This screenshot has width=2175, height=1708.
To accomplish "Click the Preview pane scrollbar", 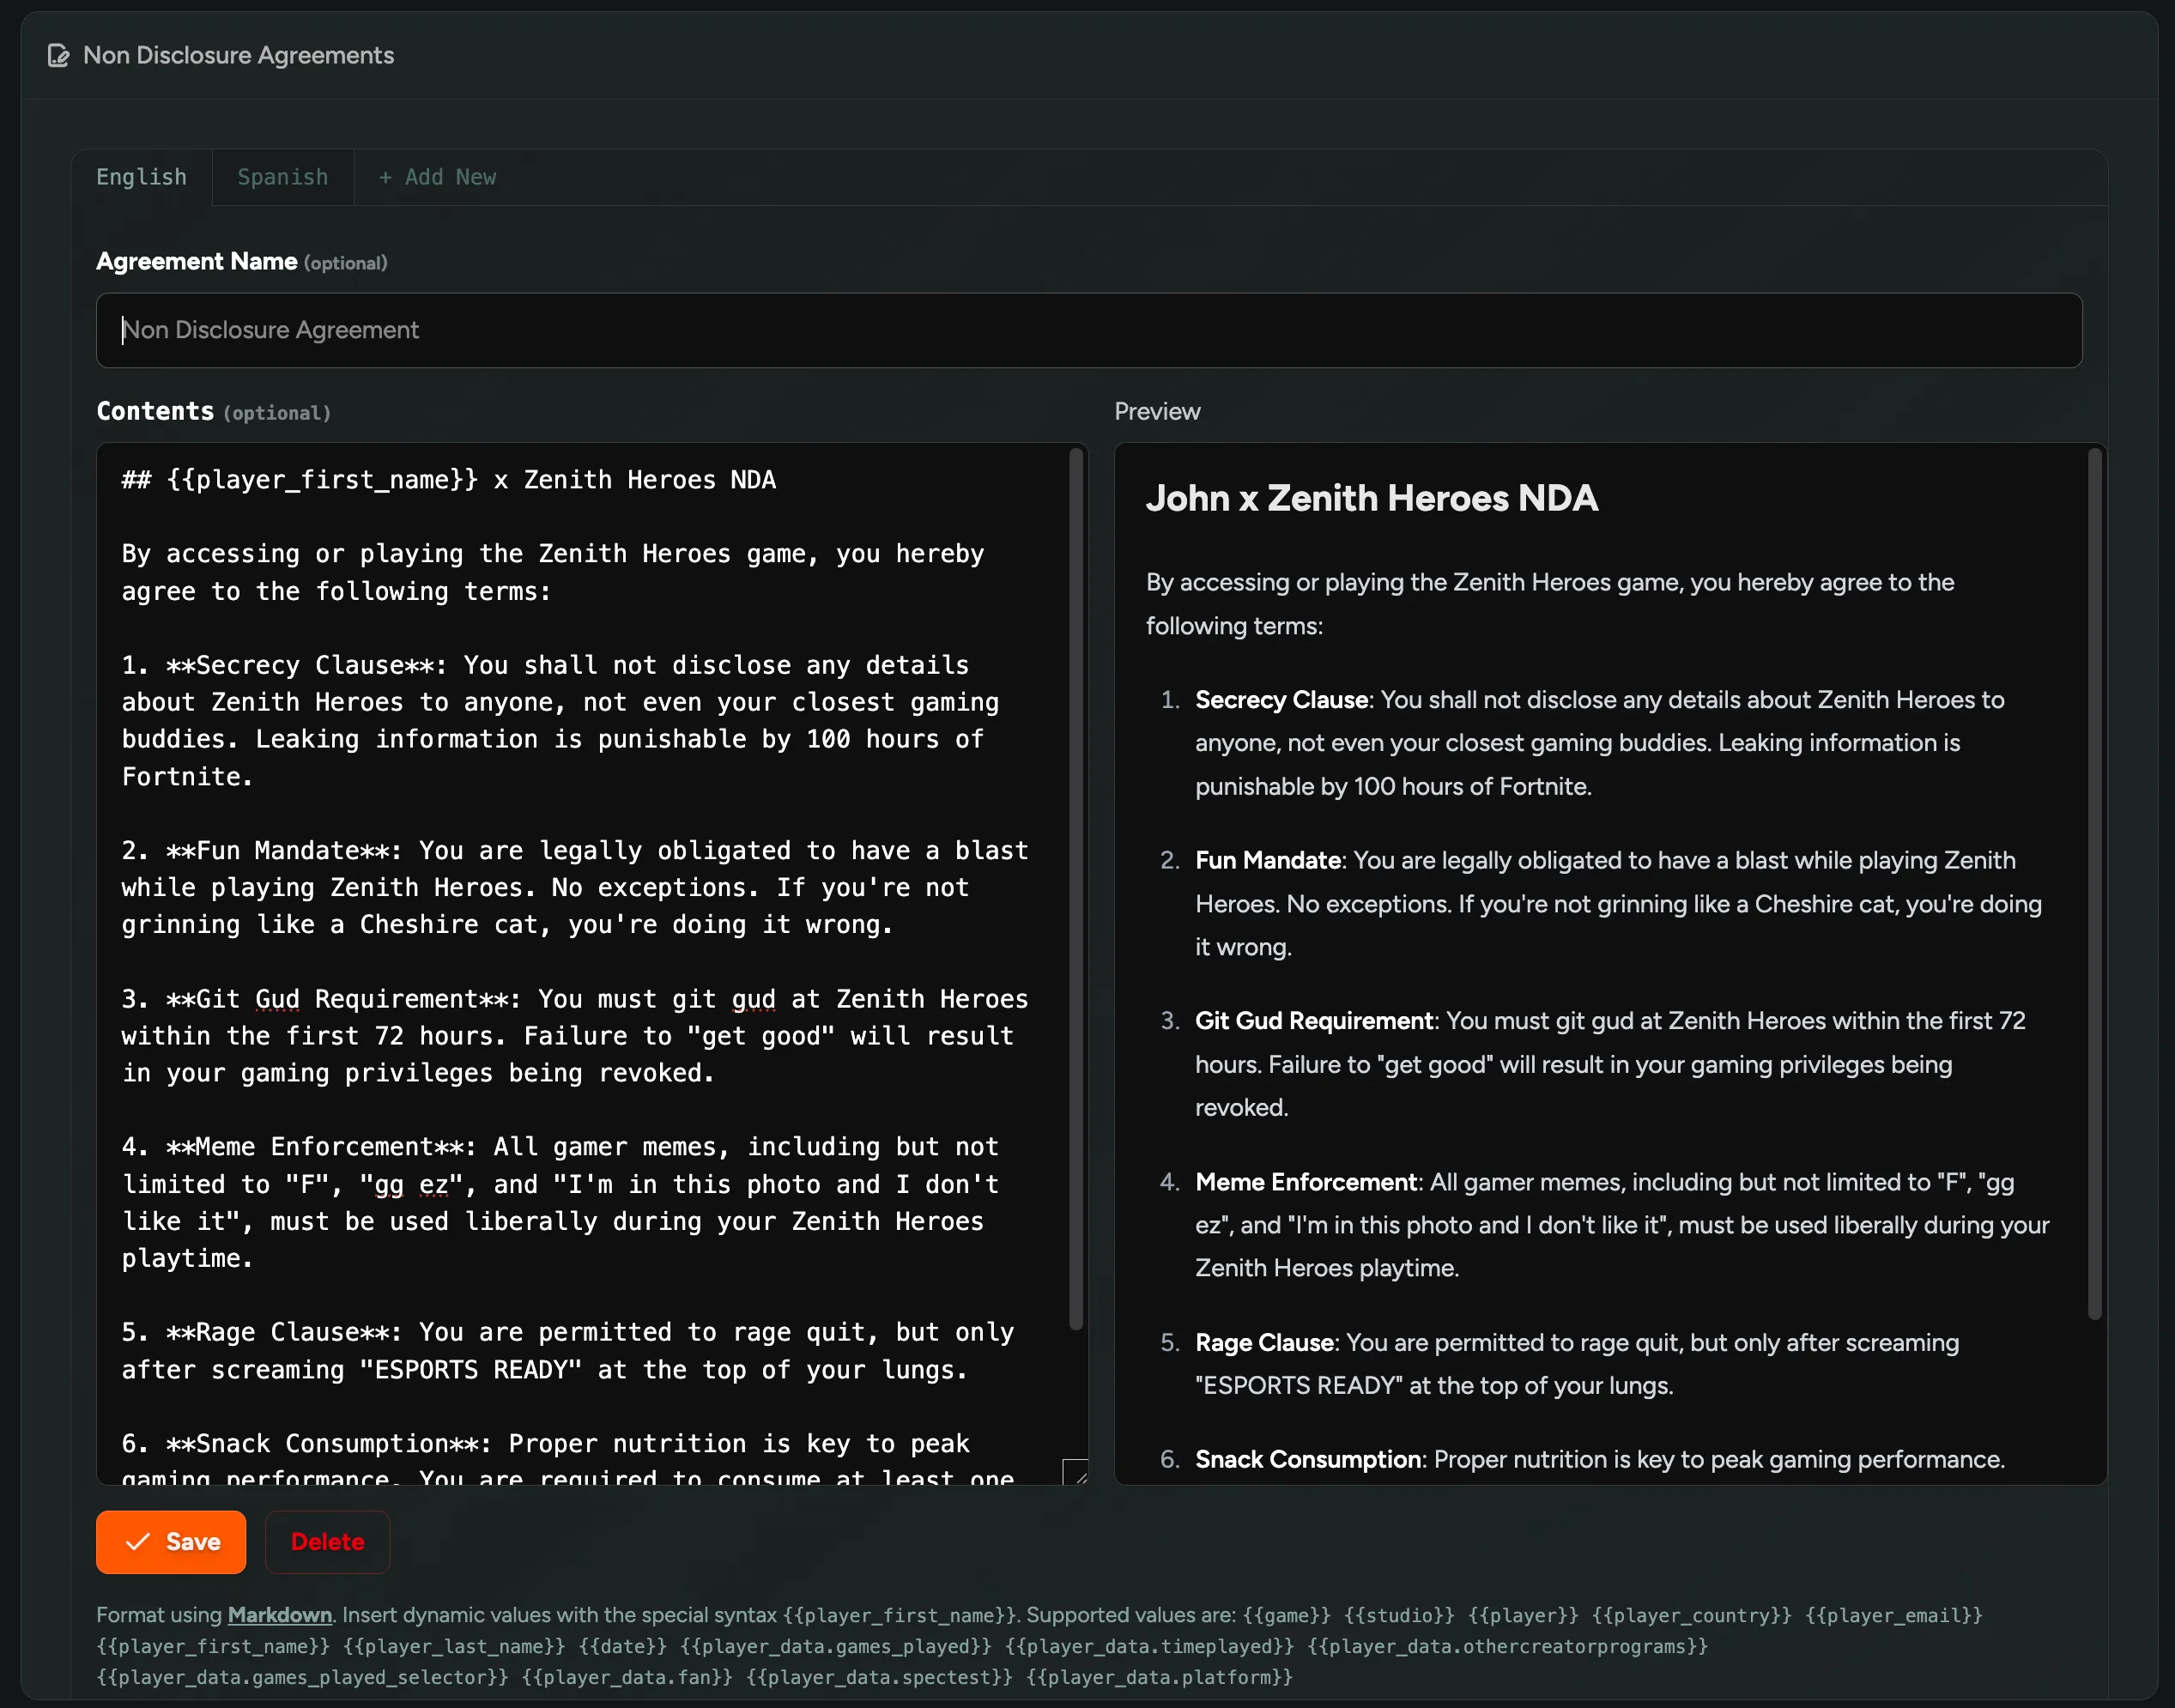I will coord(2094,884).
